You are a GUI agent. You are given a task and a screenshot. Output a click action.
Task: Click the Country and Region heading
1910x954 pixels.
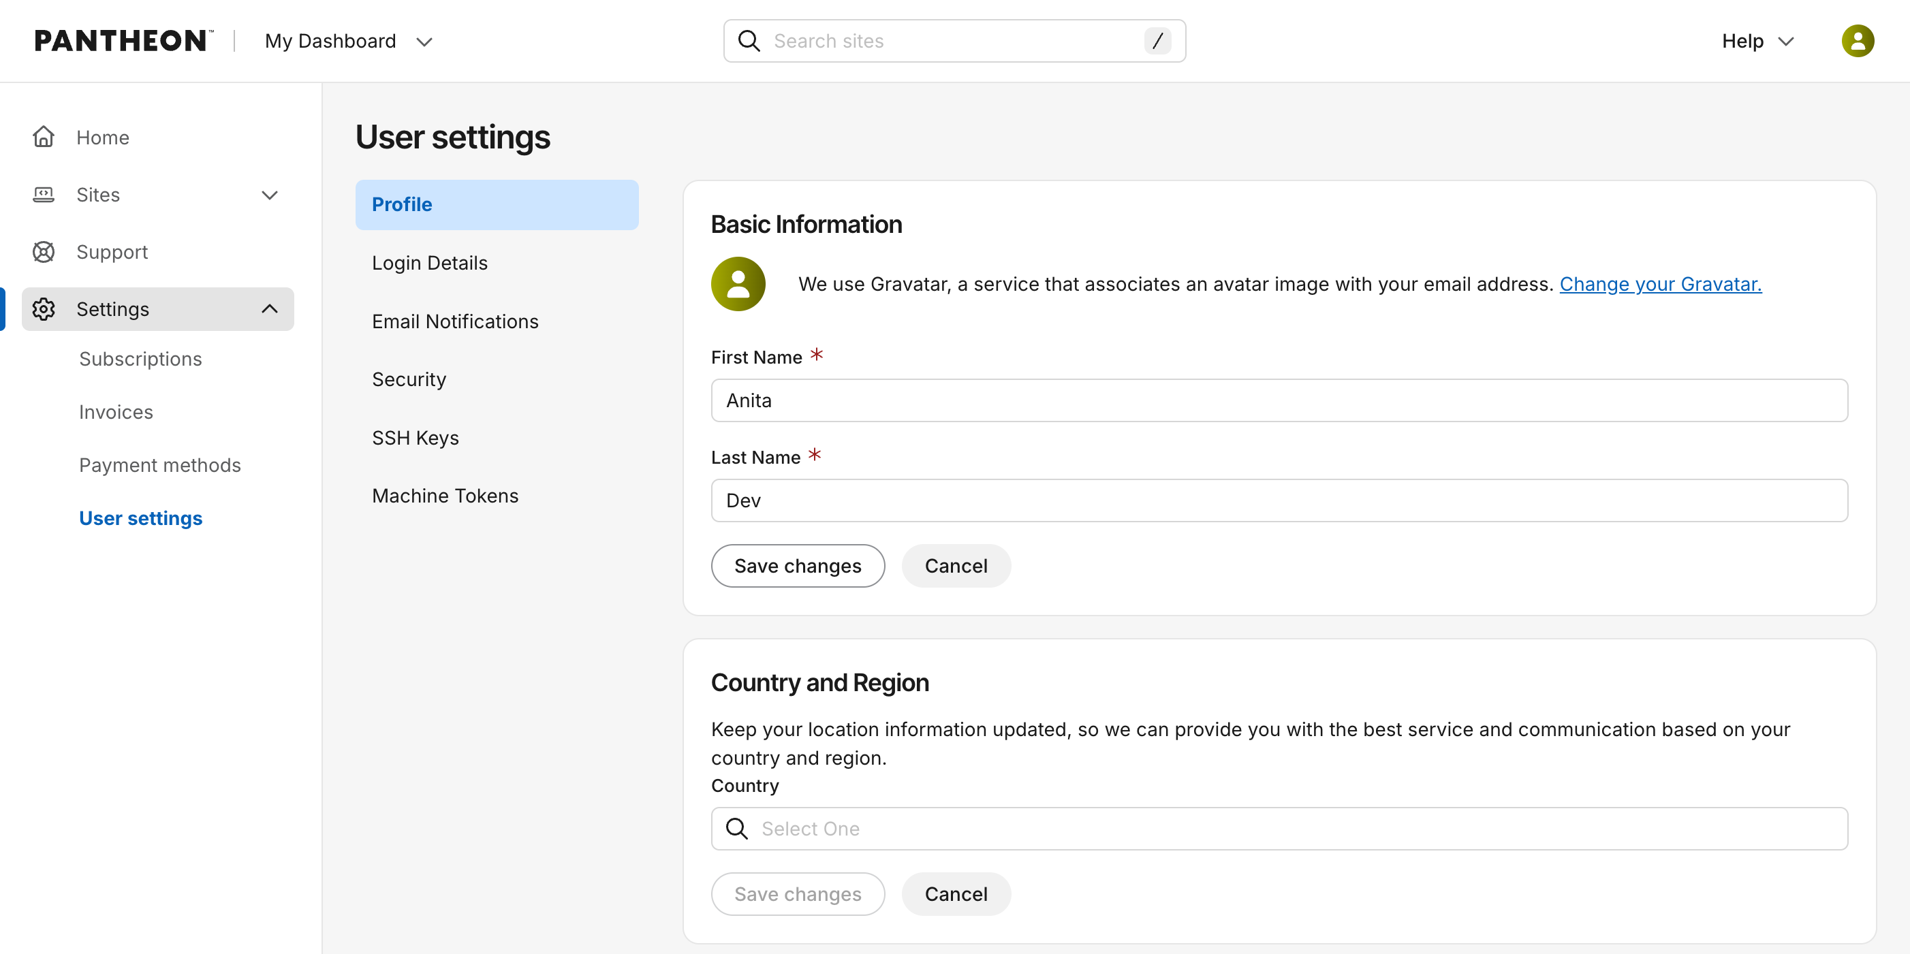click(x=819, y=683)
